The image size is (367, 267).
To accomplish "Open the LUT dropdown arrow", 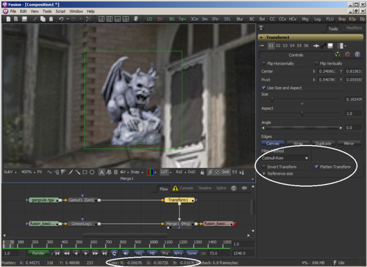I will (x=171, y=173).
